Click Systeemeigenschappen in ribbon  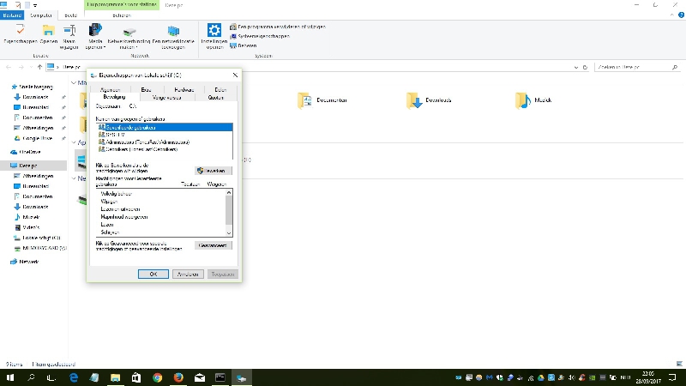[260, 36]
